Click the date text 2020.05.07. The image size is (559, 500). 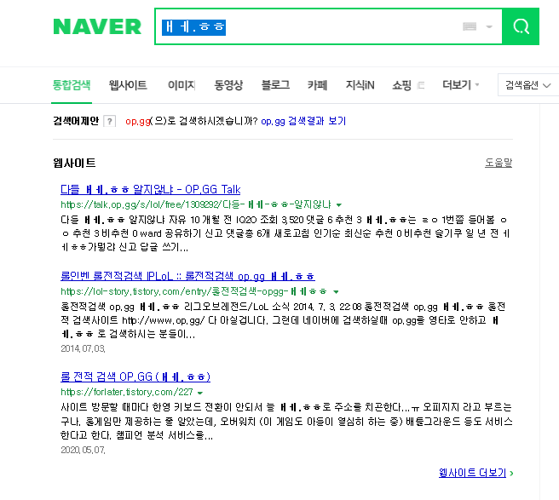(83, 450)
